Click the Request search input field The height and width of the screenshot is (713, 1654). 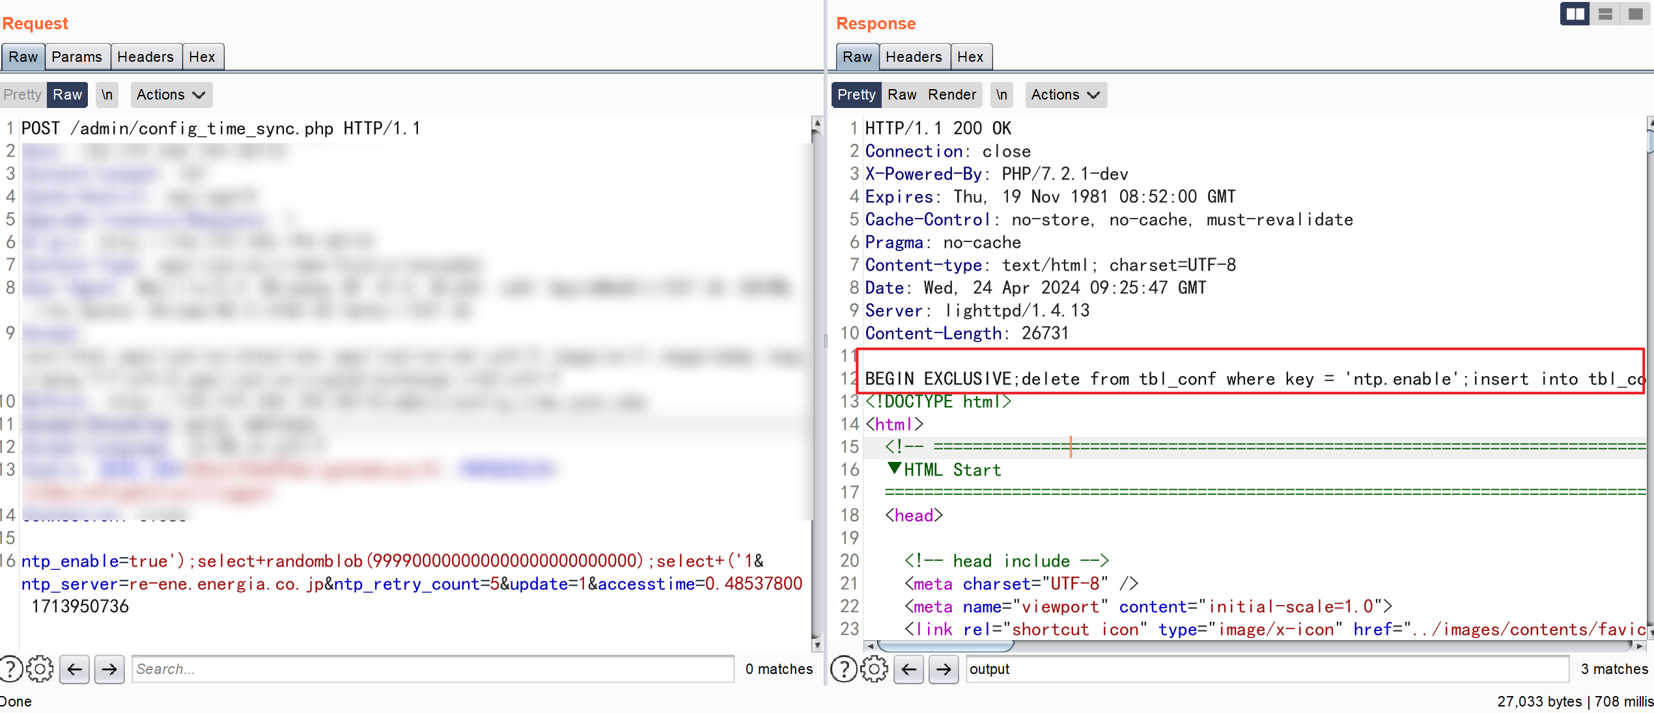(433, 669)
